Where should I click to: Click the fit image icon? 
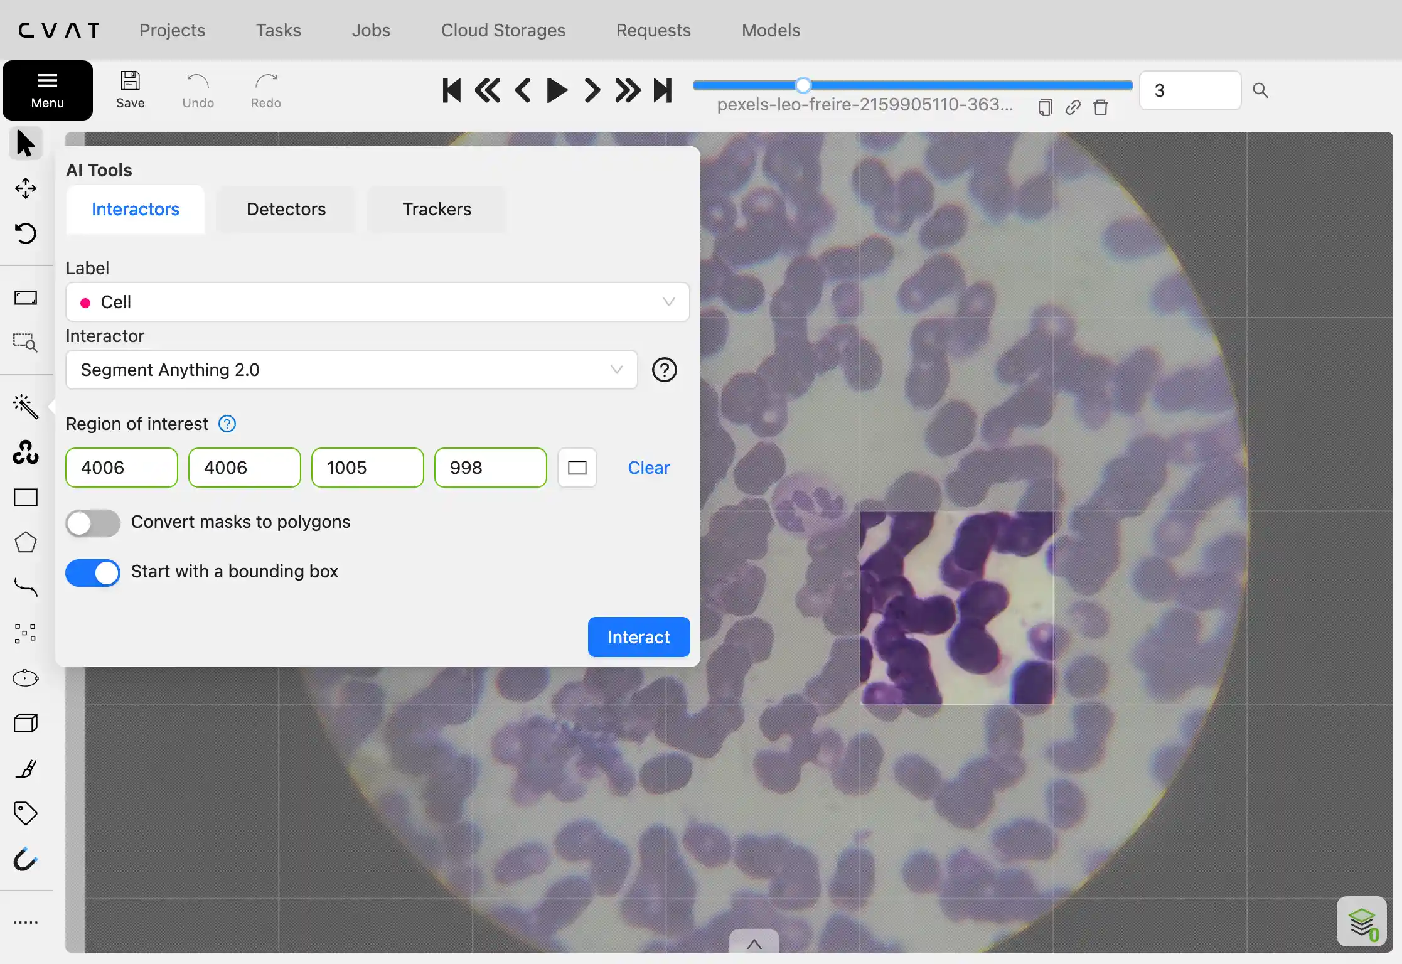coord(26,297)
